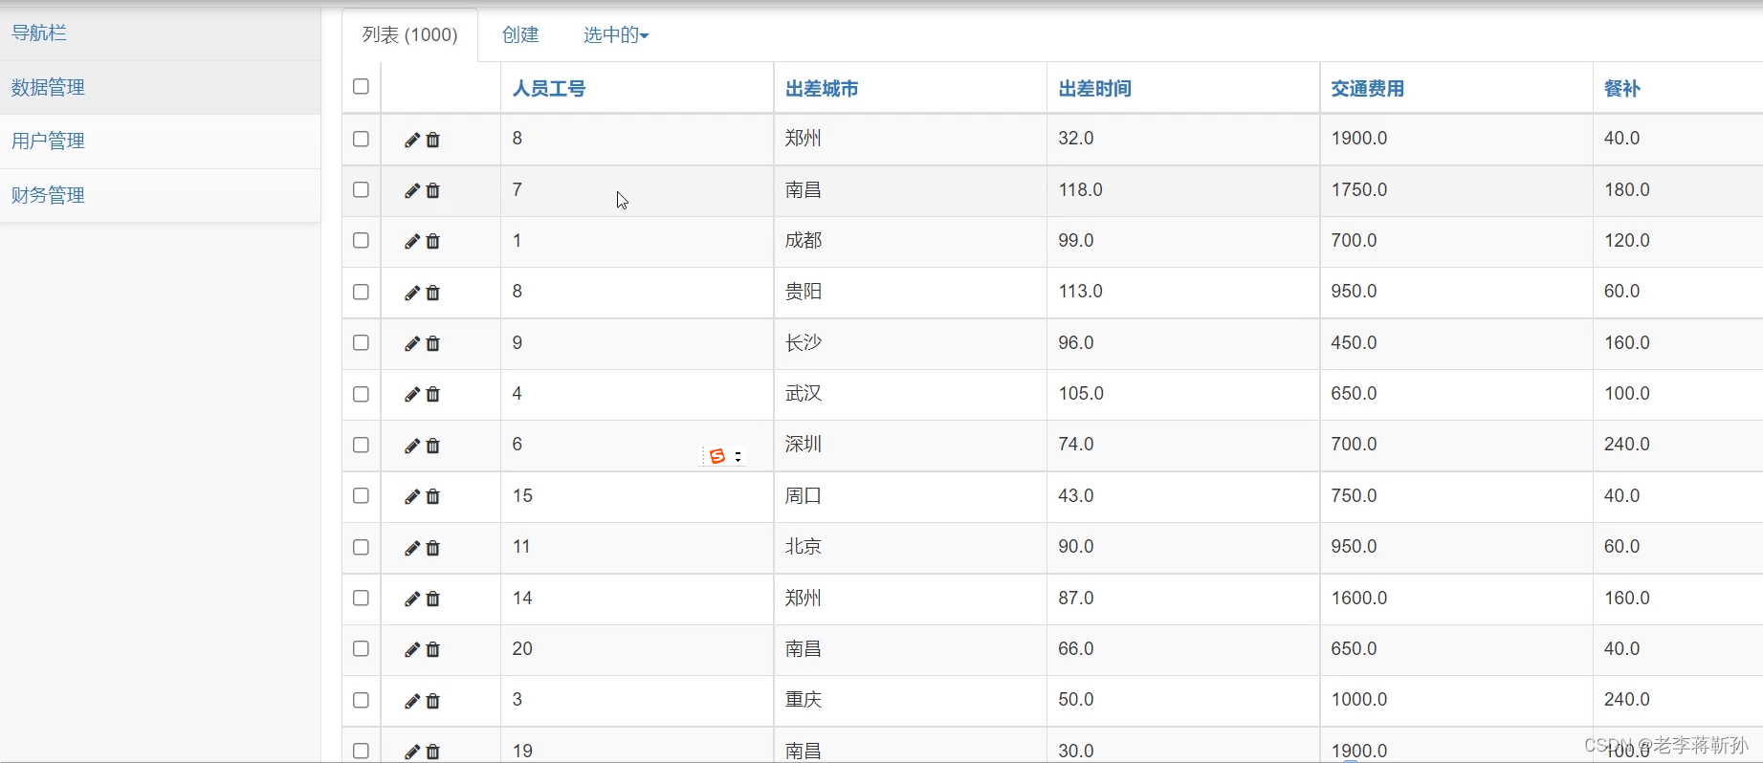
Task: Click the pencil icon for the 南昌 118.0 row
Action: coord(412,190)
